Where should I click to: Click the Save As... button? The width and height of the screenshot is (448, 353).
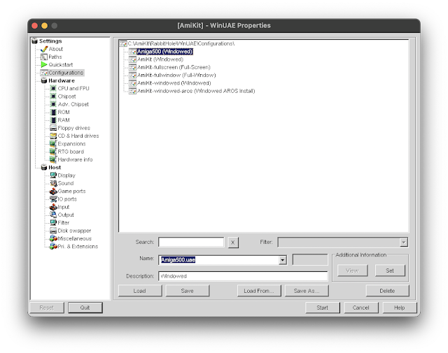point(307,291)
